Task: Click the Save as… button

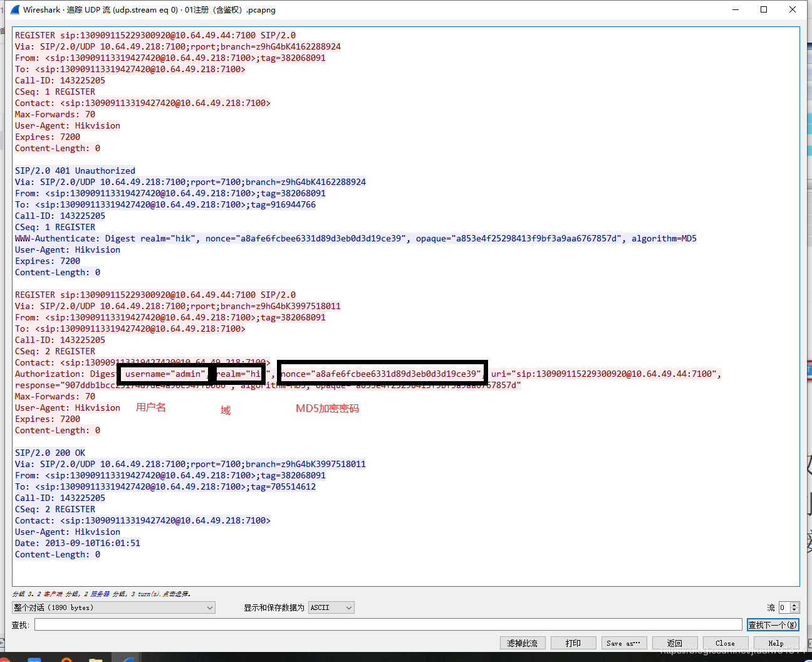Action: pos(624,643)
